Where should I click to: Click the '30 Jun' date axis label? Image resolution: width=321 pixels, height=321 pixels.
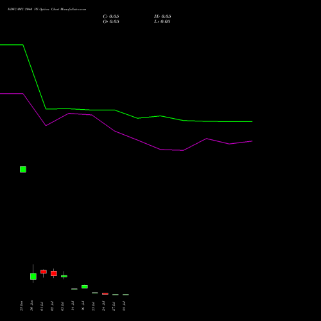point(31,306)
